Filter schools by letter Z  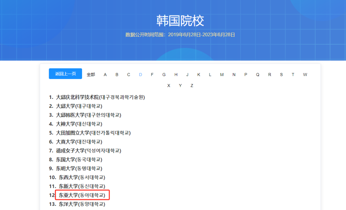(x=192, y=85)
